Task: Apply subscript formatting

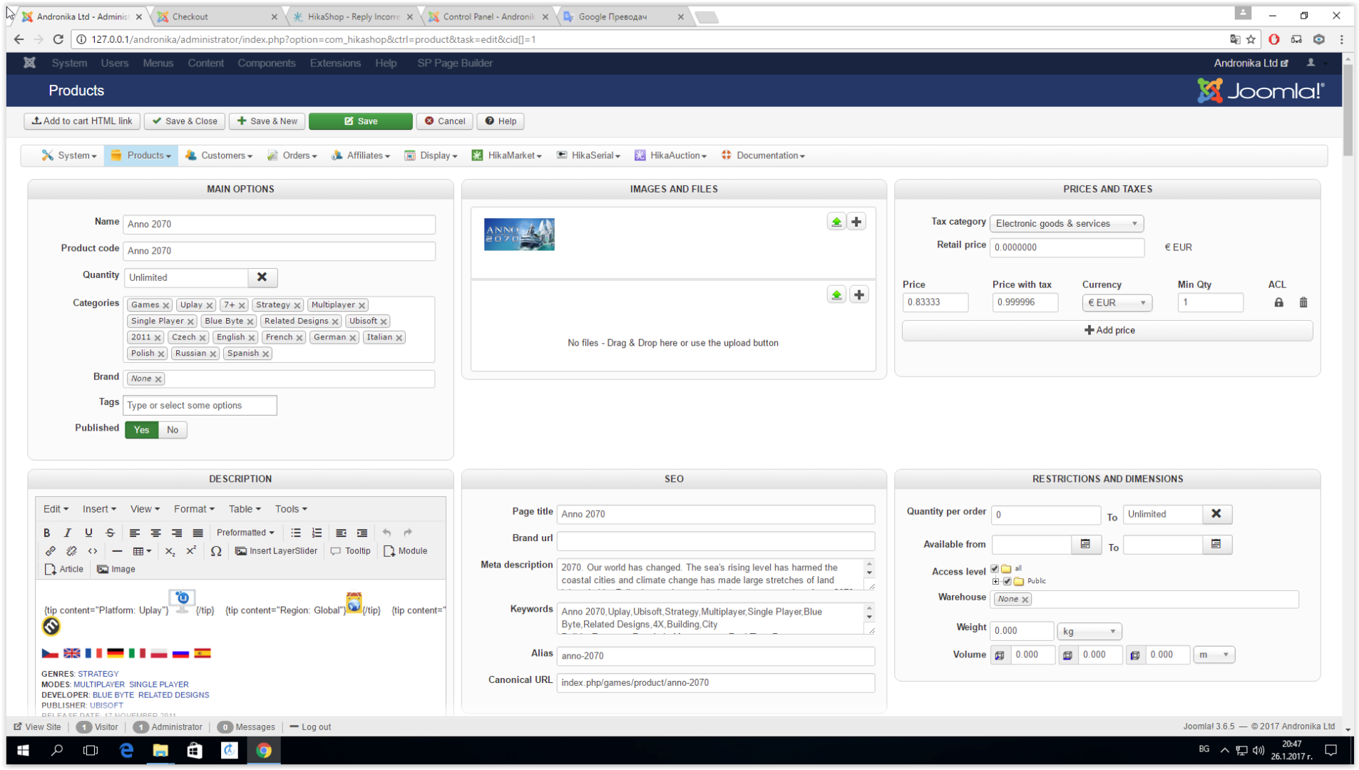Action: [x=170, y=551]
